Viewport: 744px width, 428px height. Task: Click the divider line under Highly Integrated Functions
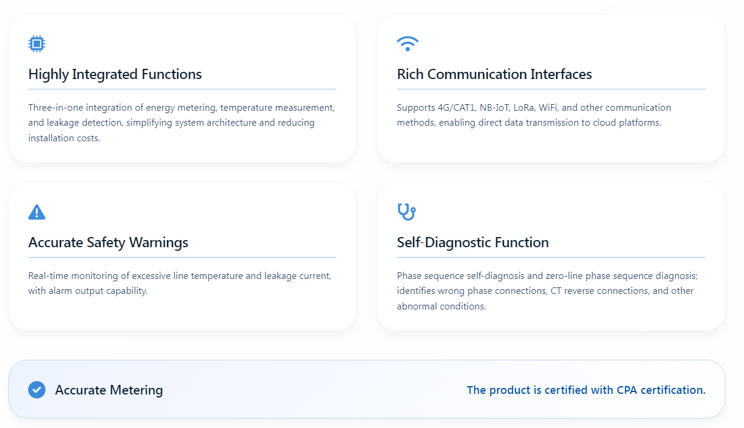click(182, 89)
